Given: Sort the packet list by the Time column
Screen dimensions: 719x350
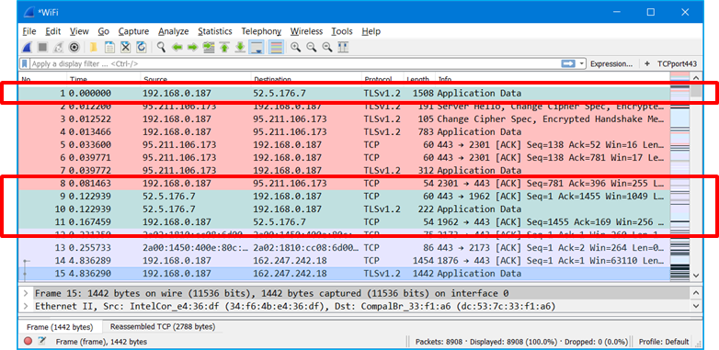Looking at the screenshot, I should tap(104, 79).
